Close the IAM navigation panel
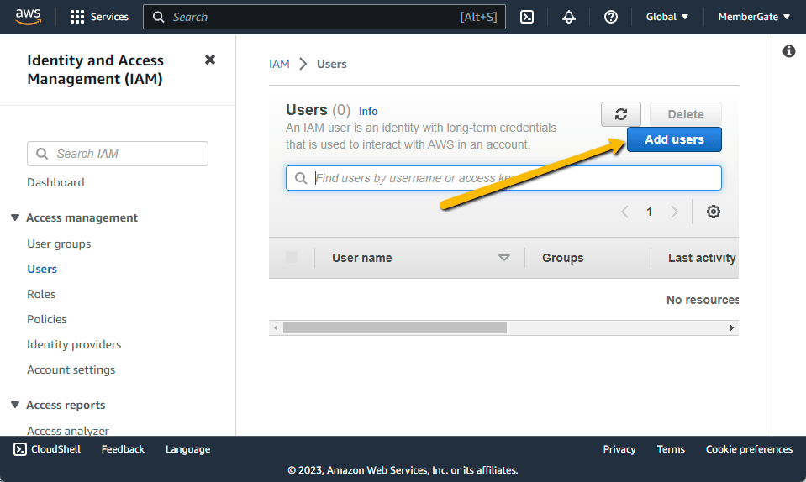Viewport: 806px width, 482px height. (210, 60)
